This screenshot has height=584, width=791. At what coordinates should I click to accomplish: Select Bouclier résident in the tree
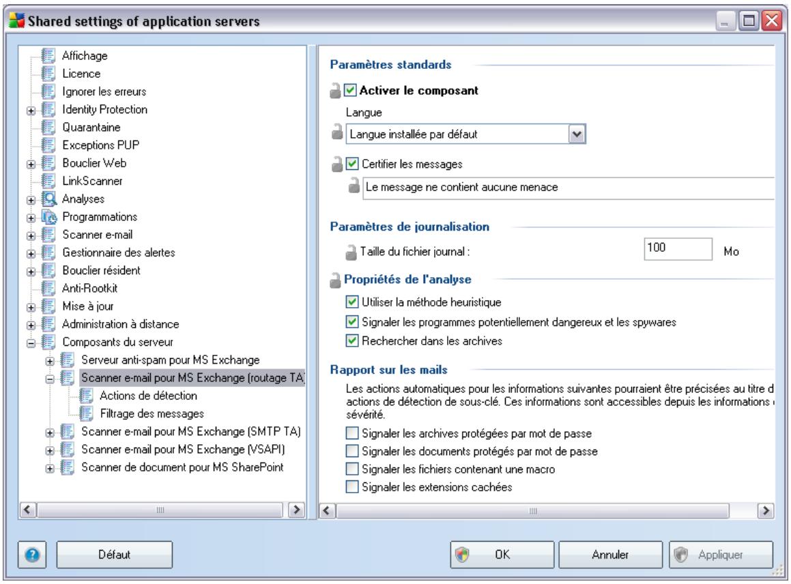tap(102, 270)
